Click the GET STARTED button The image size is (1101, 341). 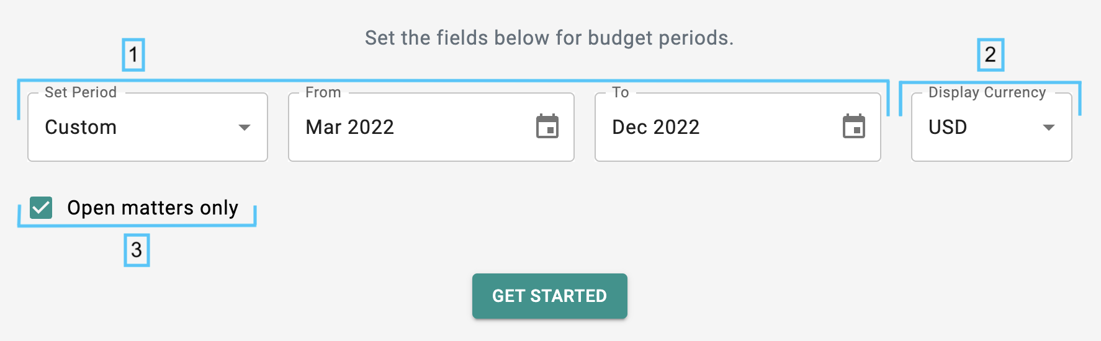click(550, 296)
